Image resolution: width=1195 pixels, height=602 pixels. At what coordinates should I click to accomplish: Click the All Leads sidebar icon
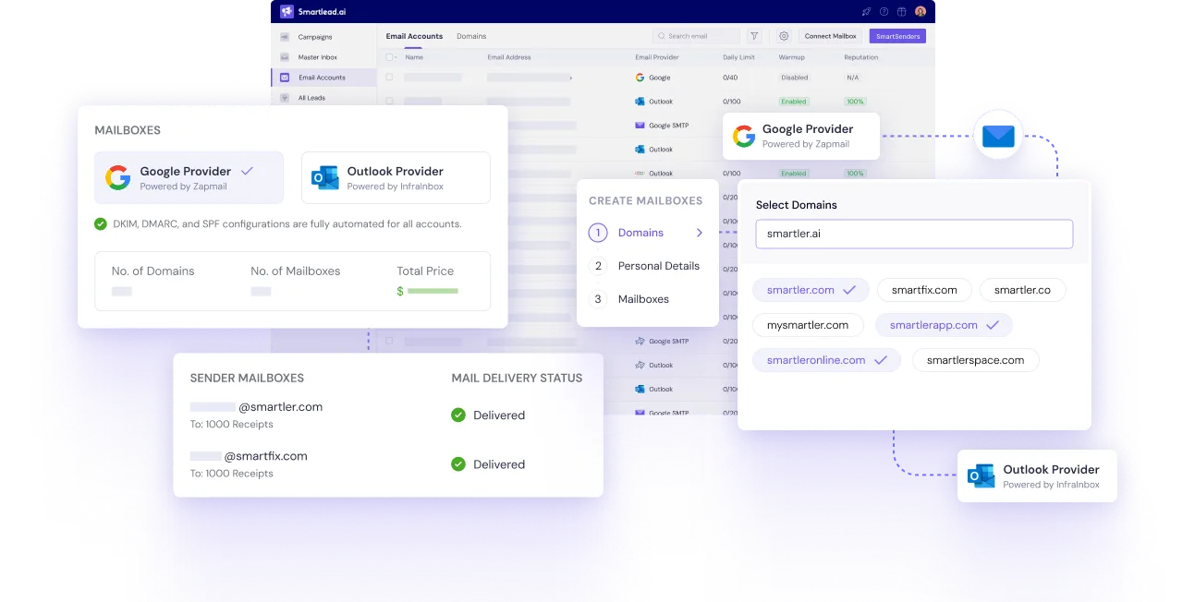point(285,98)
